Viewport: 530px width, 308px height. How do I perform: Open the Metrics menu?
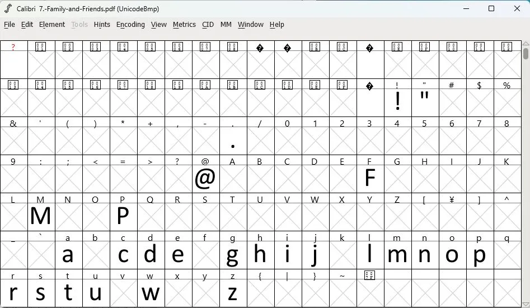click(184, 24)
